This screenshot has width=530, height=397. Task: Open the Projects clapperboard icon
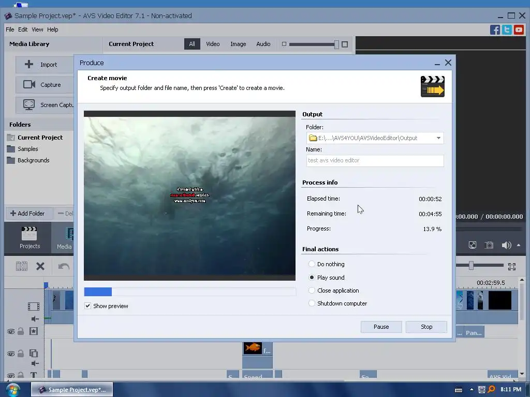click(x=30, y=233)
